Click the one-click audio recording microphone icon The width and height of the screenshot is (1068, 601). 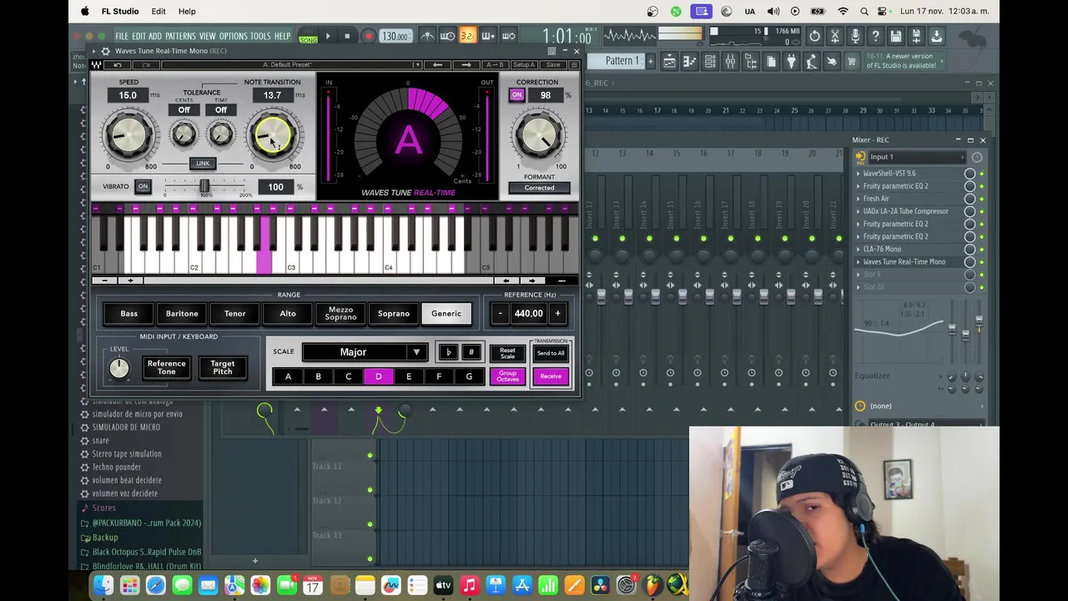click(855, 36)
